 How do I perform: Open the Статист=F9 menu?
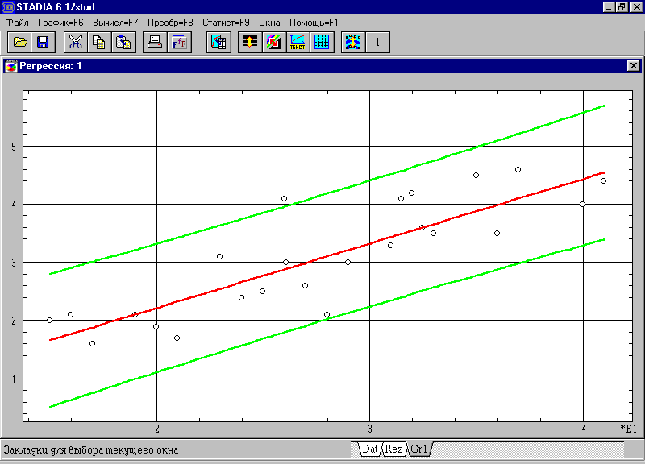click(226, 23)
